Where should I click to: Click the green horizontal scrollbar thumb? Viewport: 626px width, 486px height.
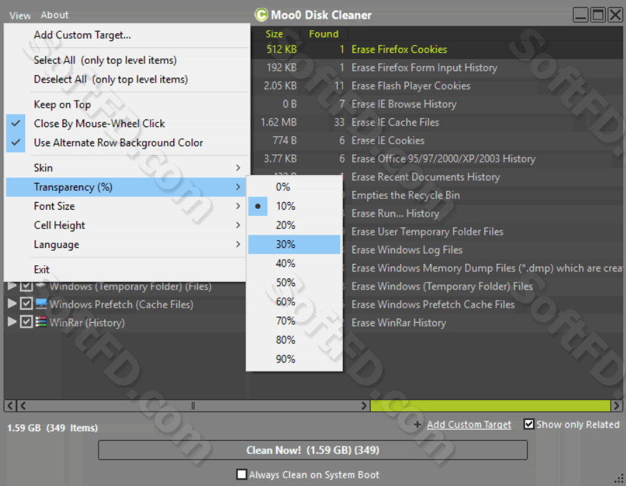(x=490, y=405)
